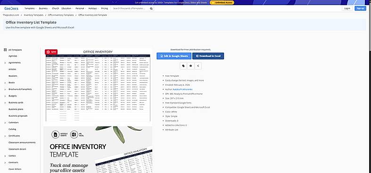
Task: Select Booklets in the sidebar
Action: (13, 76)
